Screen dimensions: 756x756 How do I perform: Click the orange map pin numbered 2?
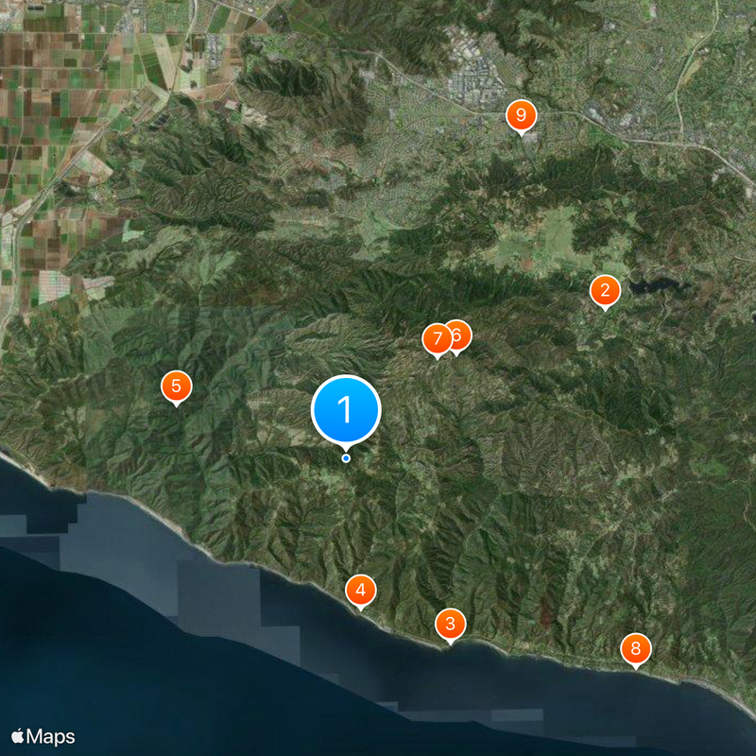[x=605, y=291]
